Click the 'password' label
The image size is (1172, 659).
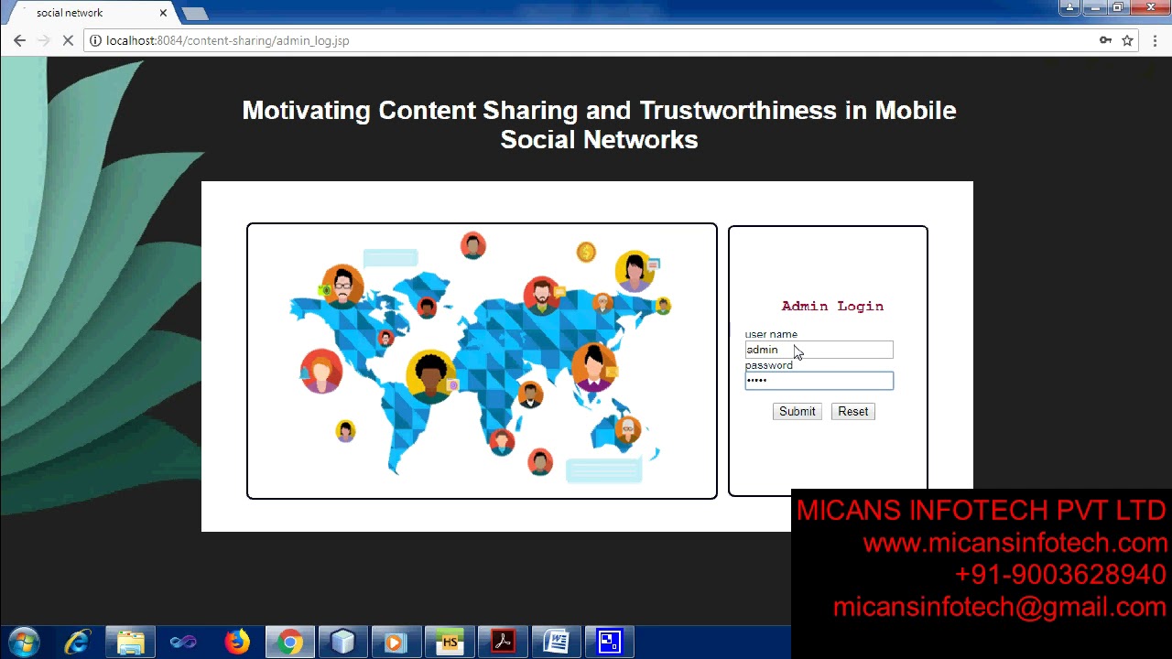pyautogui.click(x=768, y=365)
